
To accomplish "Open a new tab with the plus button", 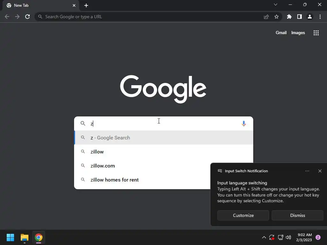I will tap(86, 5).
